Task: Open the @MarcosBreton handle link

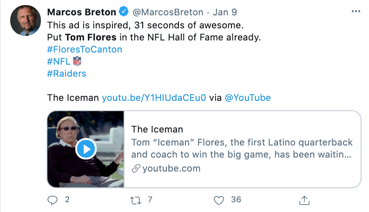Action: [168, 12]
